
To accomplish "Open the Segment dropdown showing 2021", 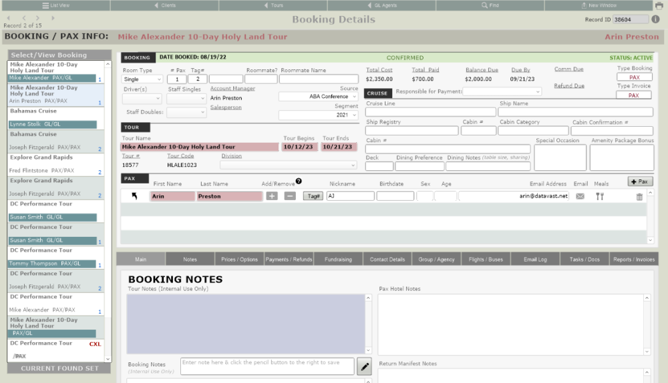I will pos(318,115).
